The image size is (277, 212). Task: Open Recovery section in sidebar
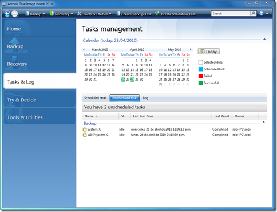(39, 64)
